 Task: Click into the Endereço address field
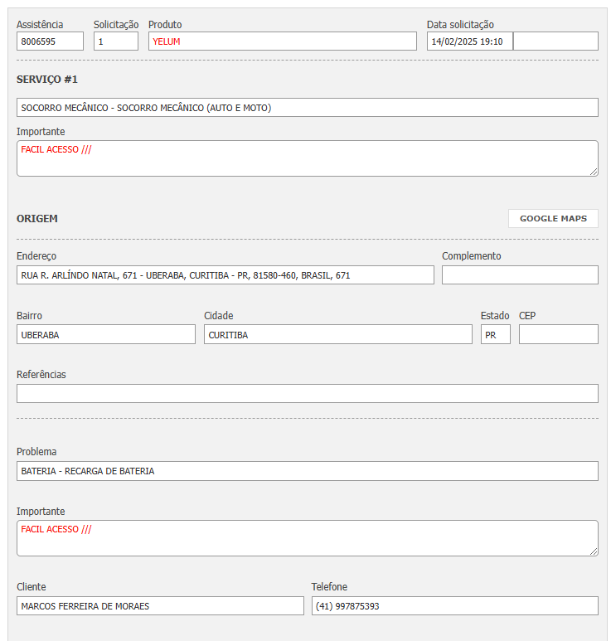coord(225,275)
